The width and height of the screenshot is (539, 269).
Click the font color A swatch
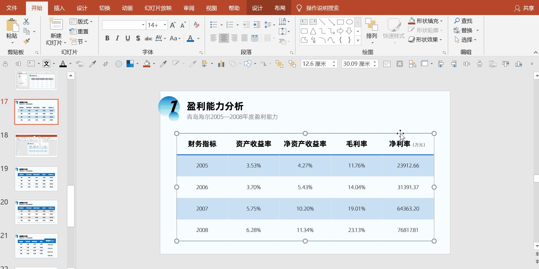click(x=190, y=38)
